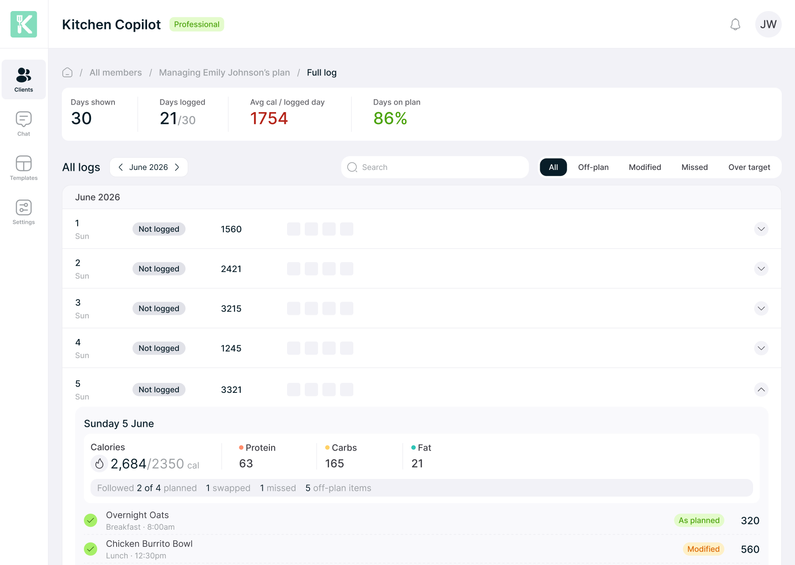Open the Settings sidebar section
The height and width of the screenshot is (565, 795).
pos(24,212)
